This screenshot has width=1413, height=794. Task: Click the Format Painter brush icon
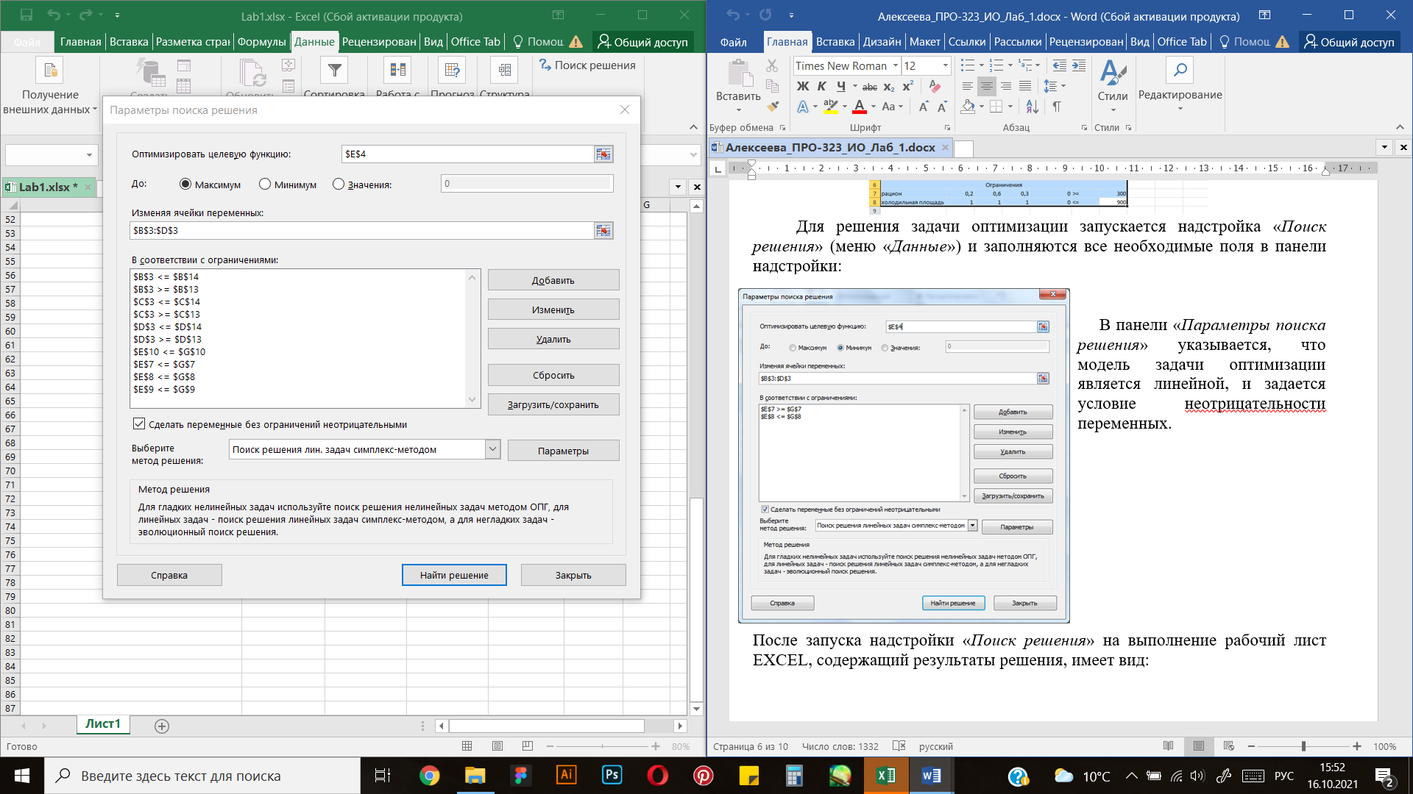pyautogui.click(x=772, y=106)
